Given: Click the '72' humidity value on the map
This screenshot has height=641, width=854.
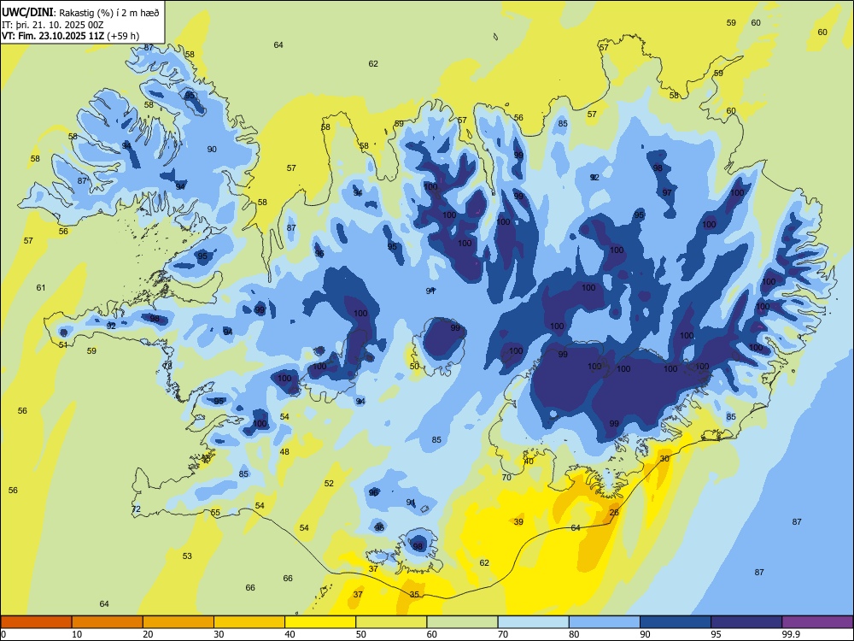Looking at the screenshot, I should coord(136,509).
